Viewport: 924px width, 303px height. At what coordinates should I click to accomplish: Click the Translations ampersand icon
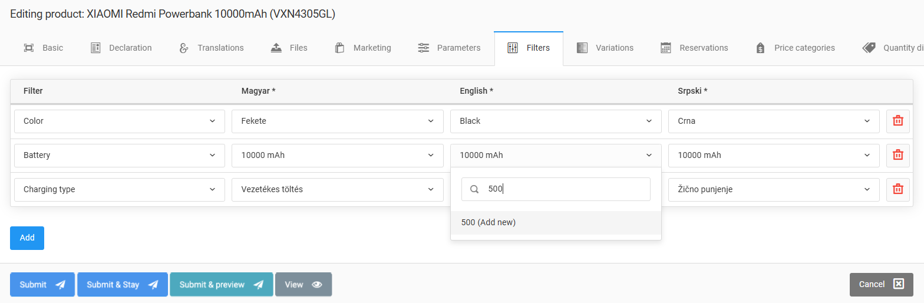pos(183,48)
